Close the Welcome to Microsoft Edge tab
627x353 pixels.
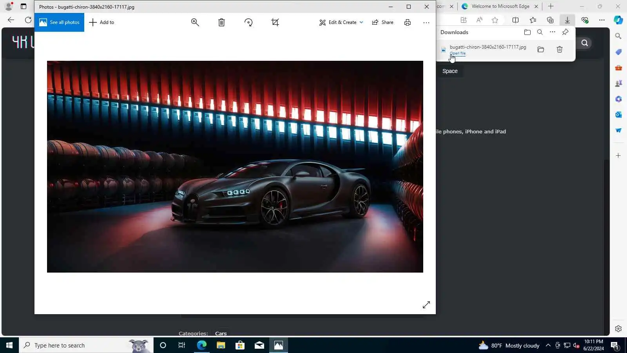pos(536,6)
